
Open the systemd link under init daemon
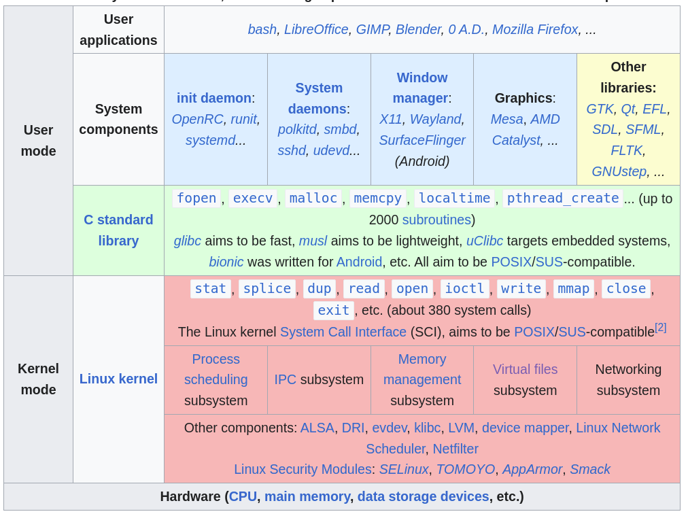pos(210,140)
